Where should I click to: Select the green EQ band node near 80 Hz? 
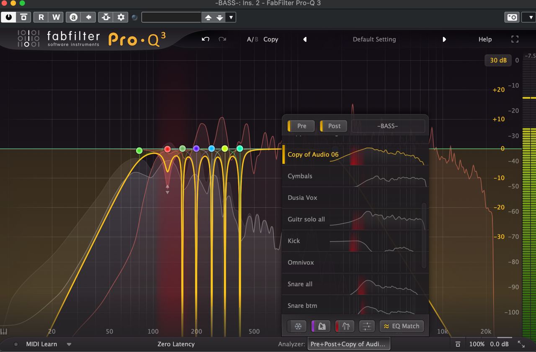139,151
